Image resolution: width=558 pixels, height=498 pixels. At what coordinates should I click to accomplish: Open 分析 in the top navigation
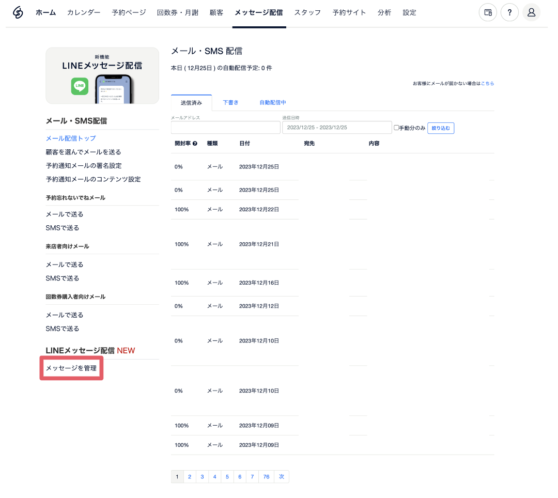pos(384,12)
